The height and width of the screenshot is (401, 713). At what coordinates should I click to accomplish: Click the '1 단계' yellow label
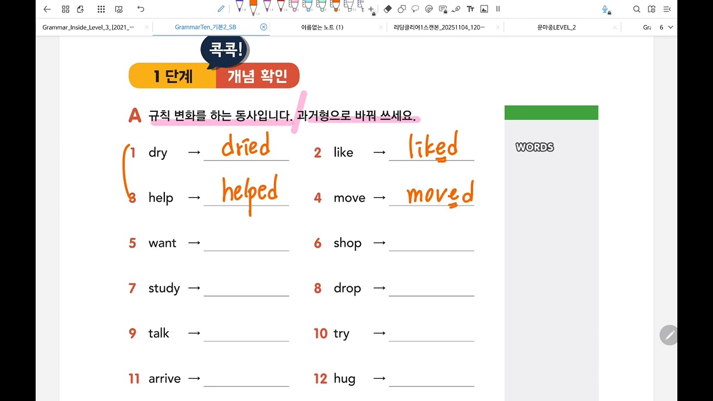coord(173,76)
